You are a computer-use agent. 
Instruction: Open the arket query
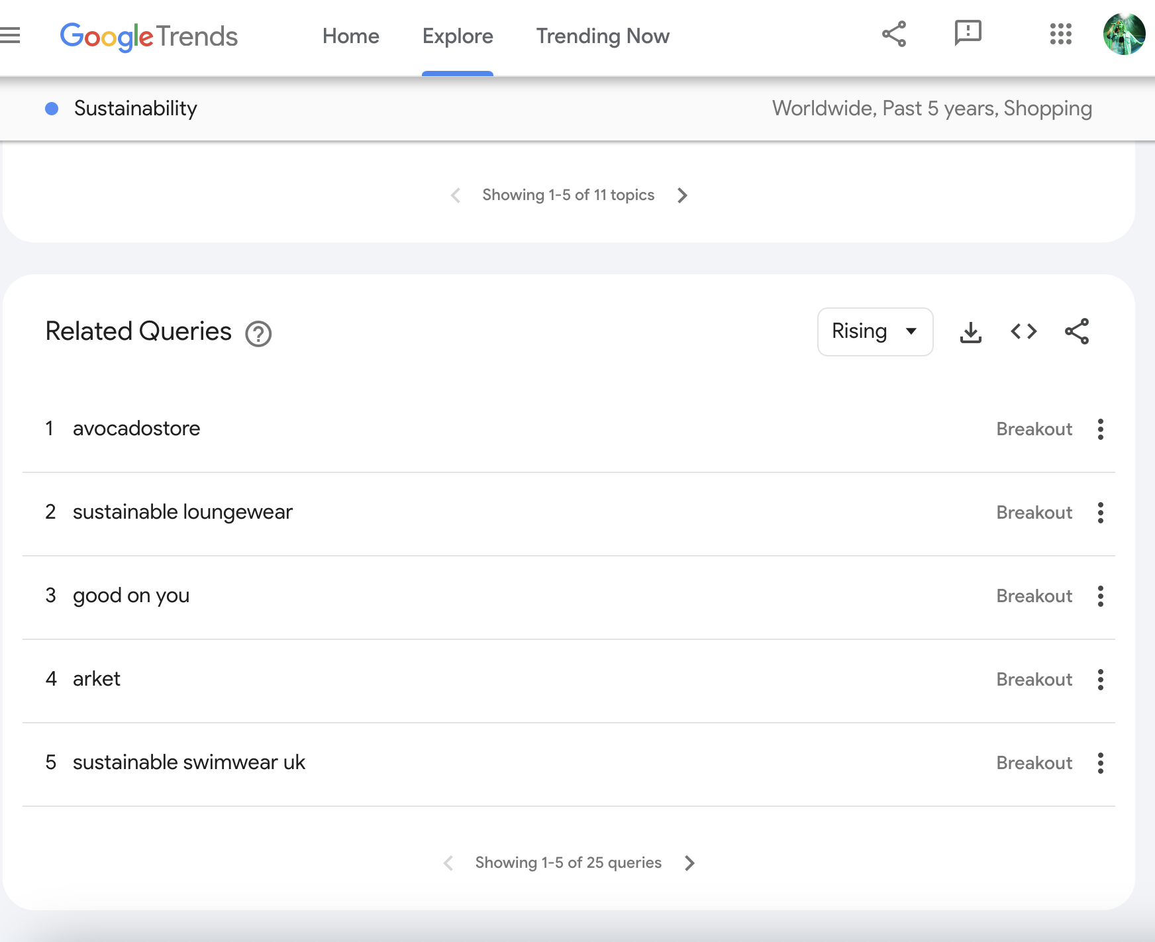(97, 679)
